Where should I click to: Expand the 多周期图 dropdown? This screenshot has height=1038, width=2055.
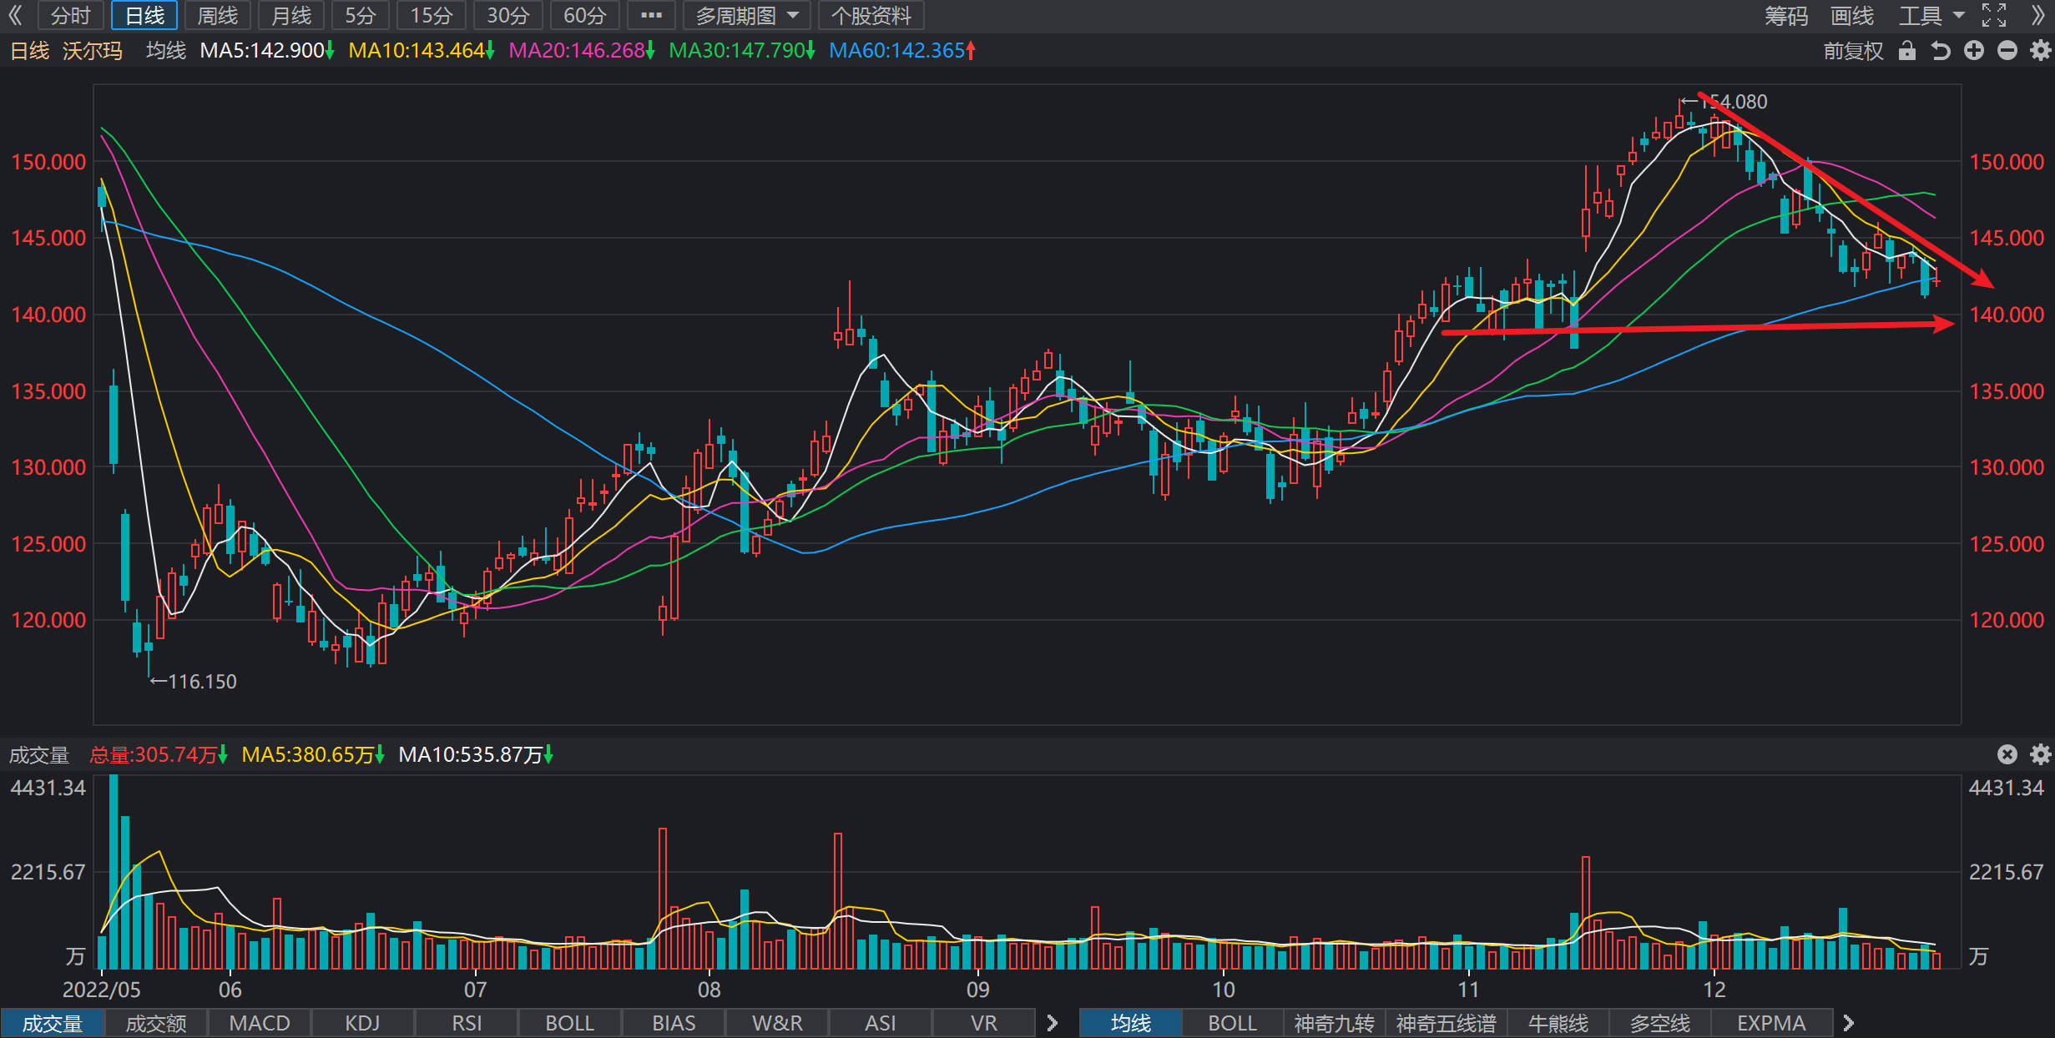tap(747, 15)
